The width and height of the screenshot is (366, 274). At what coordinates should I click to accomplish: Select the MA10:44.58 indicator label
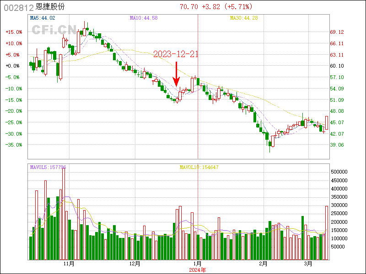click(x=143, y=18)
